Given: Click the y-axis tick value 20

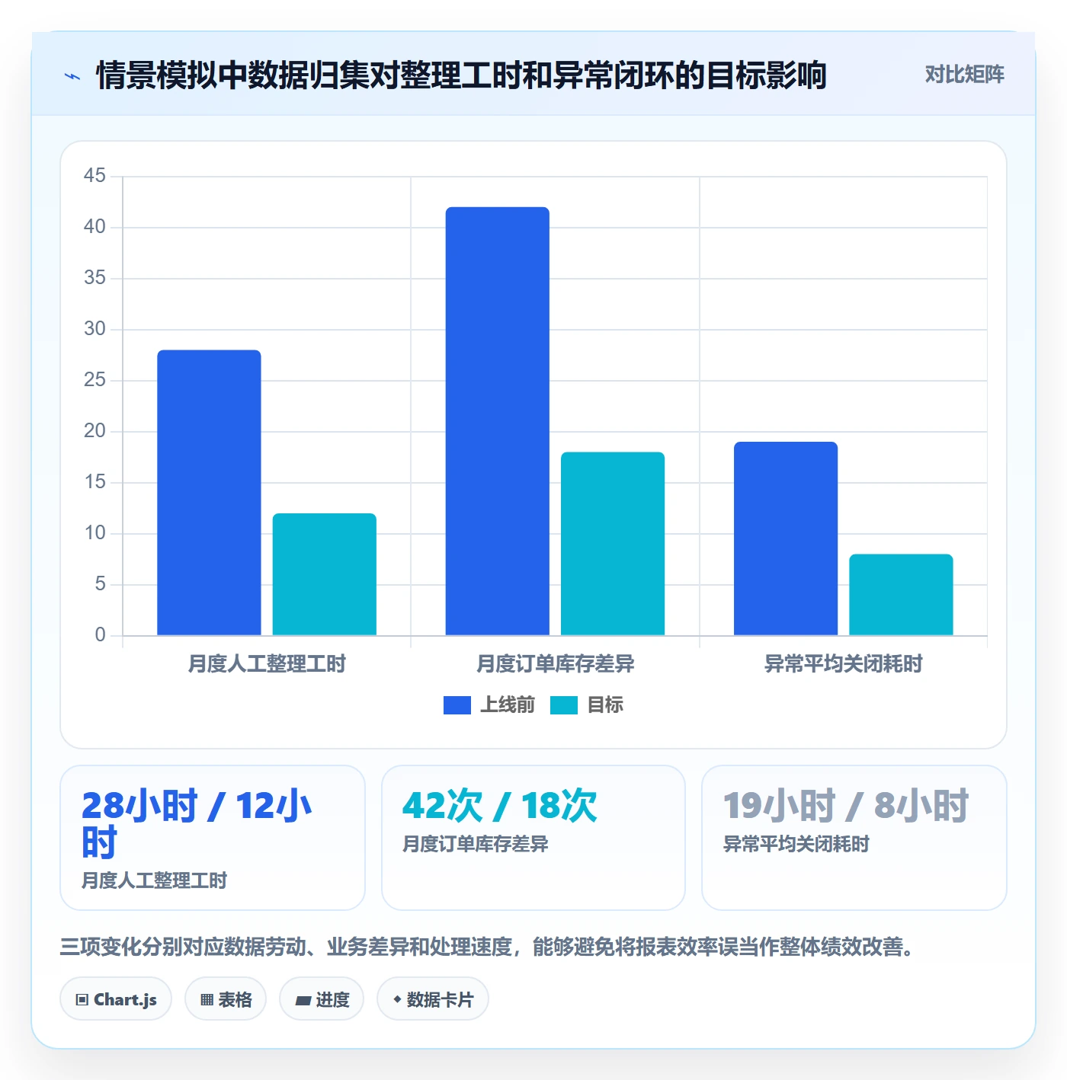Looking at the screenshot, I should pyautogui.click(x=95, y=431).
